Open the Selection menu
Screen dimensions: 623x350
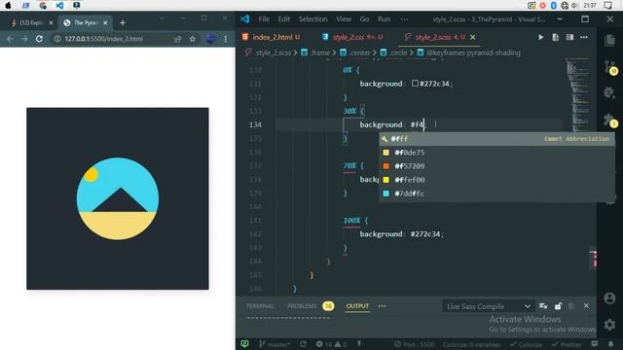[x=313, y=19]
